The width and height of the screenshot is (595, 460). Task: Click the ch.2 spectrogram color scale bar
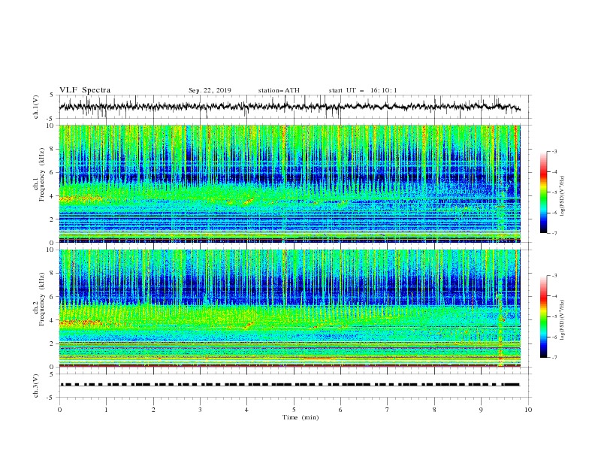click(543, 316)
